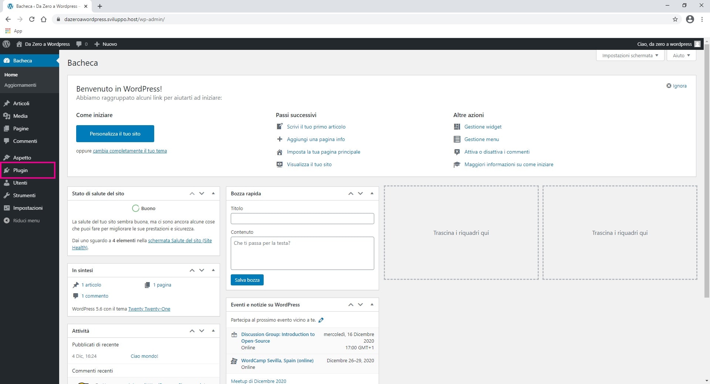The width and height of the screenshot is (710, 384).
Task: Click the WordPress logo in admin bar
Action: point(6,44)
